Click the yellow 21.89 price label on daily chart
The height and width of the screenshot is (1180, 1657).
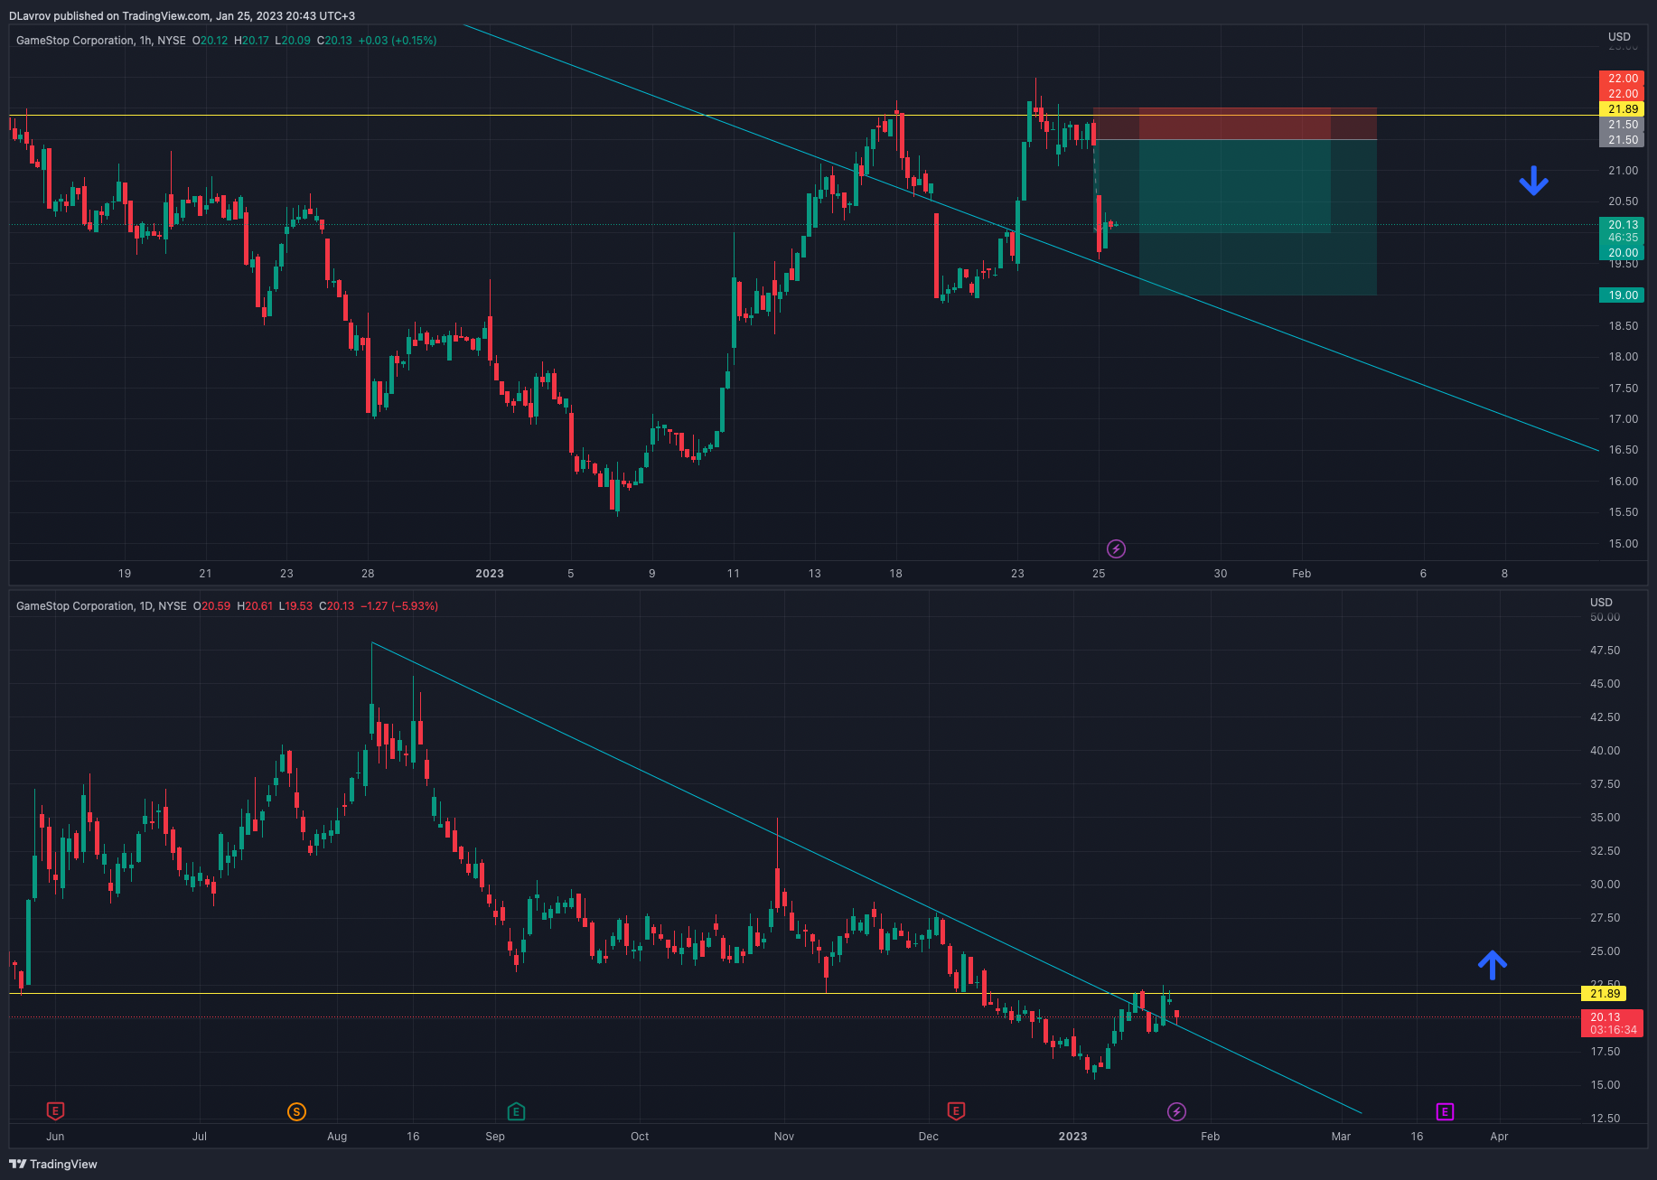[x=1604, y=994]
